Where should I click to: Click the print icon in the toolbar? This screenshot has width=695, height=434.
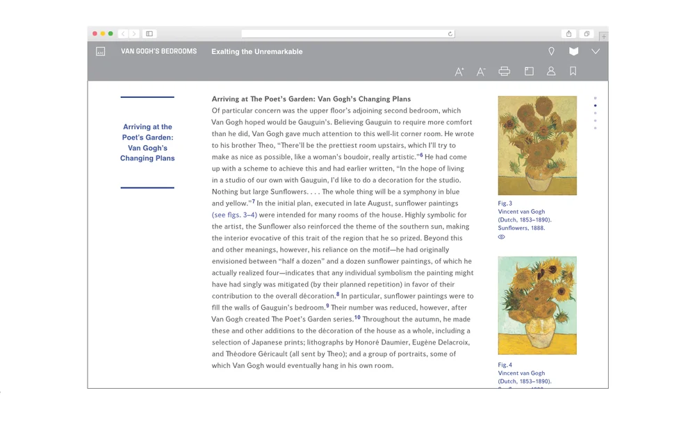point(505,72)
